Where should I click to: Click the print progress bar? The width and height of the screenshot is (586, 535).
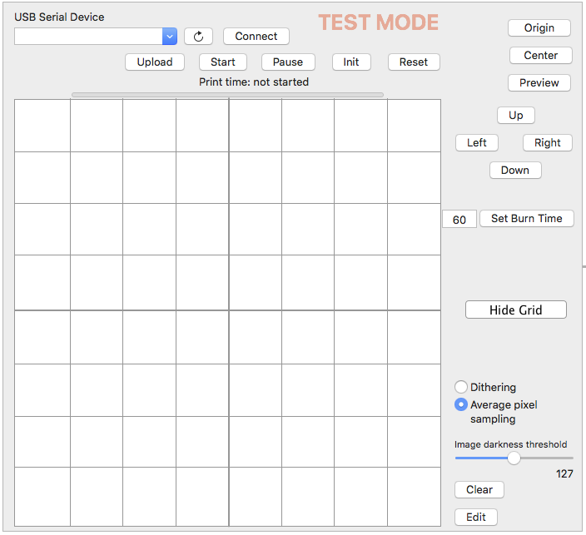pyautogui.click(x=227, y=95)
